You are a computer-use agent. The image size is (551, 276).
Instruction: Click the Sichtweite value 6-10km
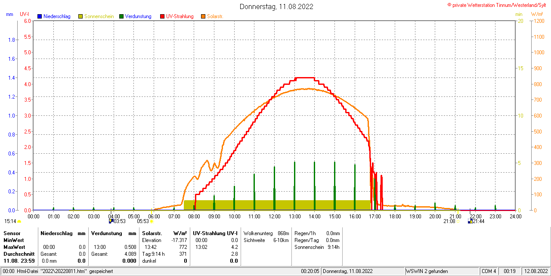point(281,240)
